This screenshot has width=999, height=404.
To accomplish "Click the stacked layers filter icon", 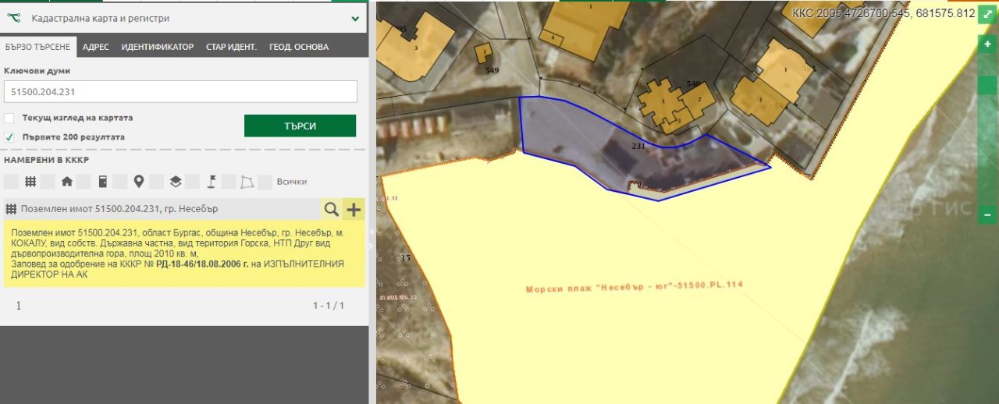I will (176, 182).
